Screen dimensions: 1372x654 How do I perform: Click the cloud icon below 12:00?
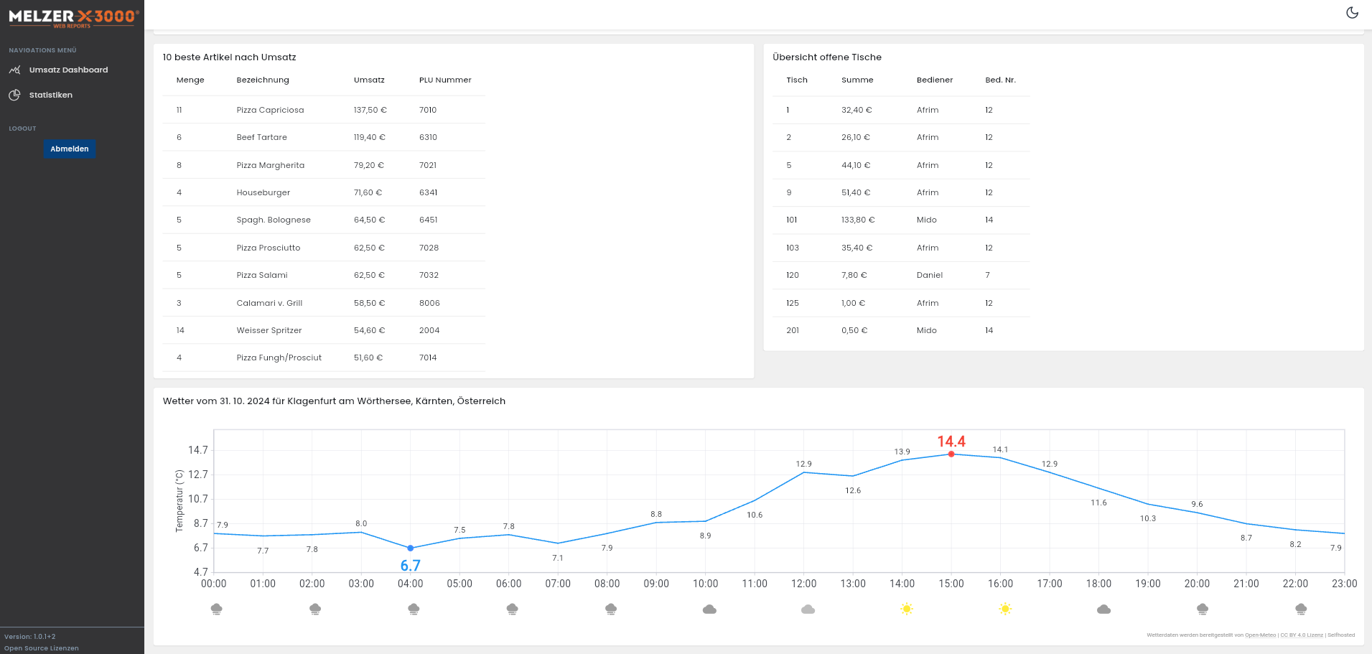tap(808, 609)
